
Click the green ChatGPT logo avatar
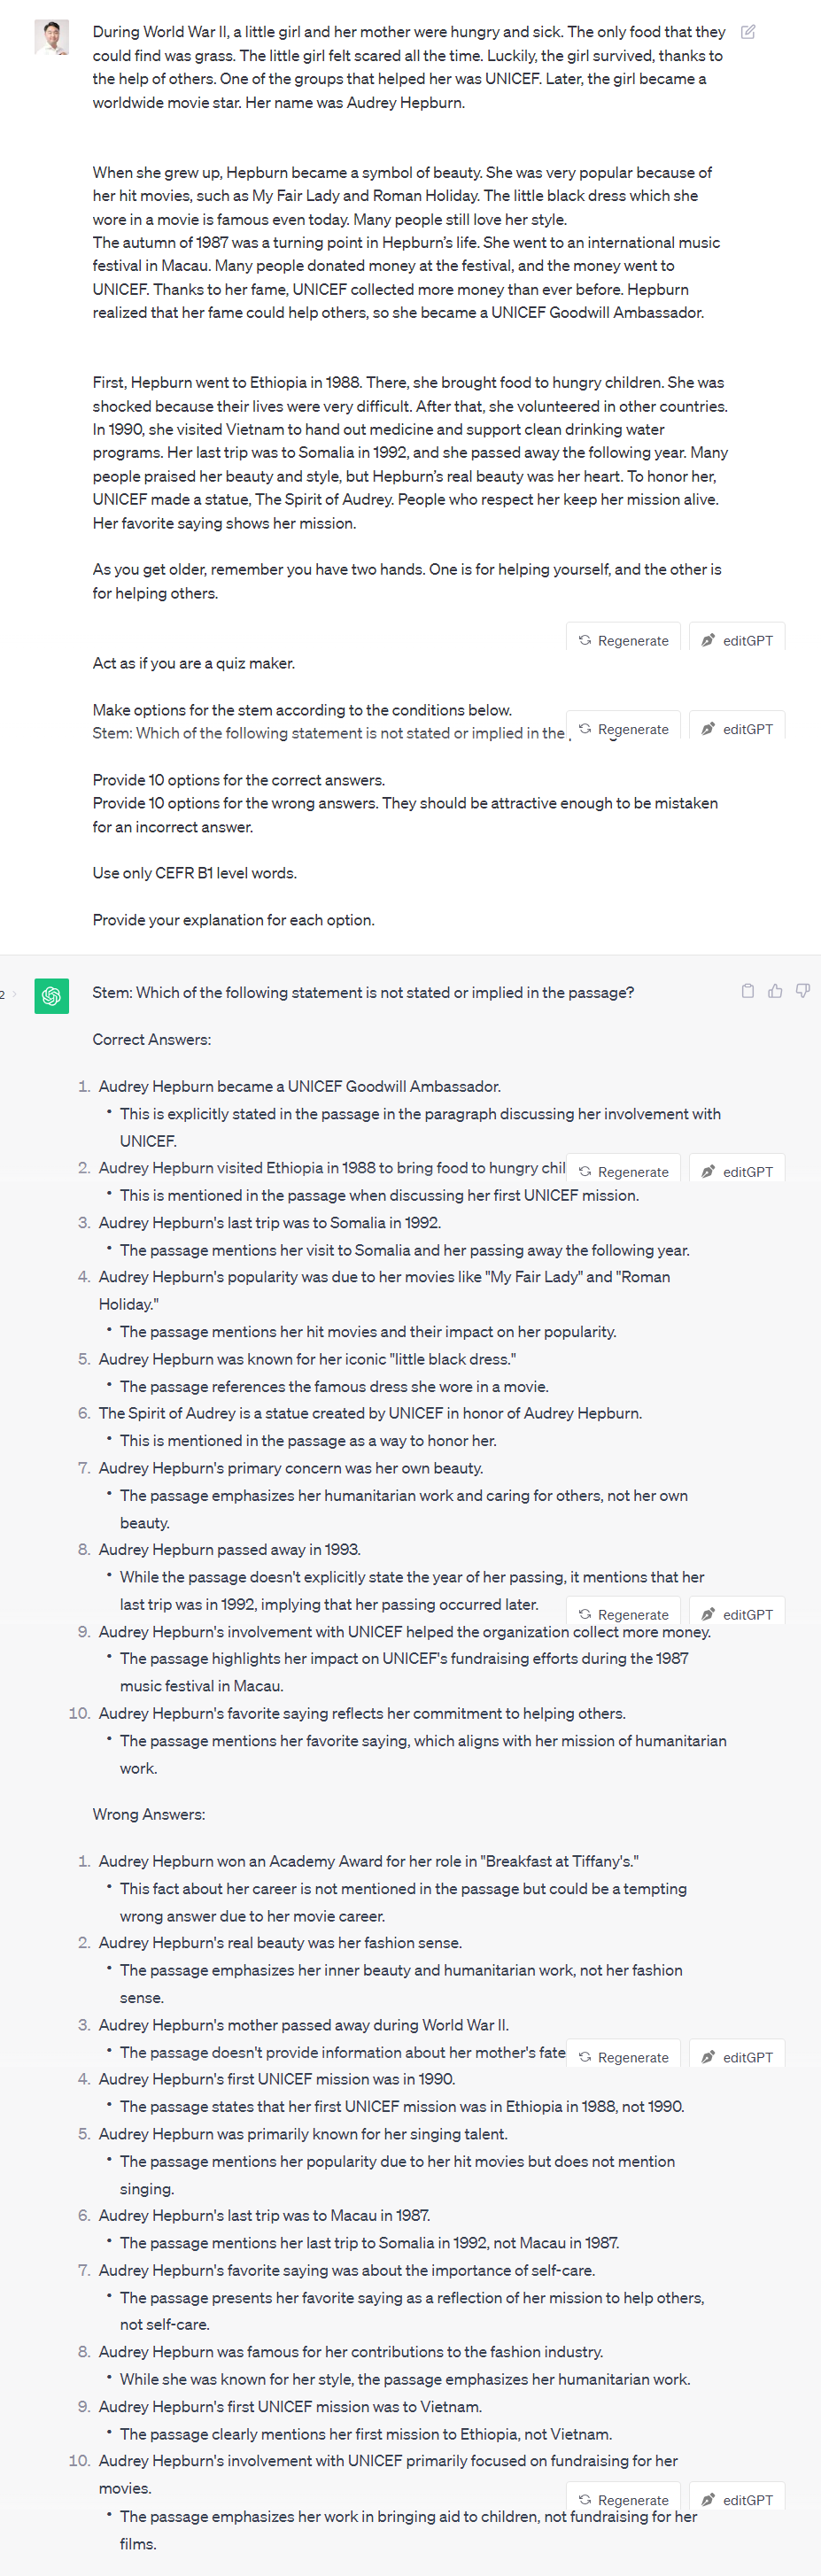click(52, 995)
